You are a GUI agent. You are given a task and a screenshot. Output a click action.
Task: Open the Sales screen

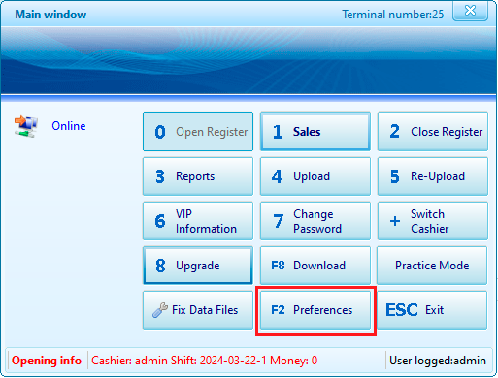coord(315,132)
